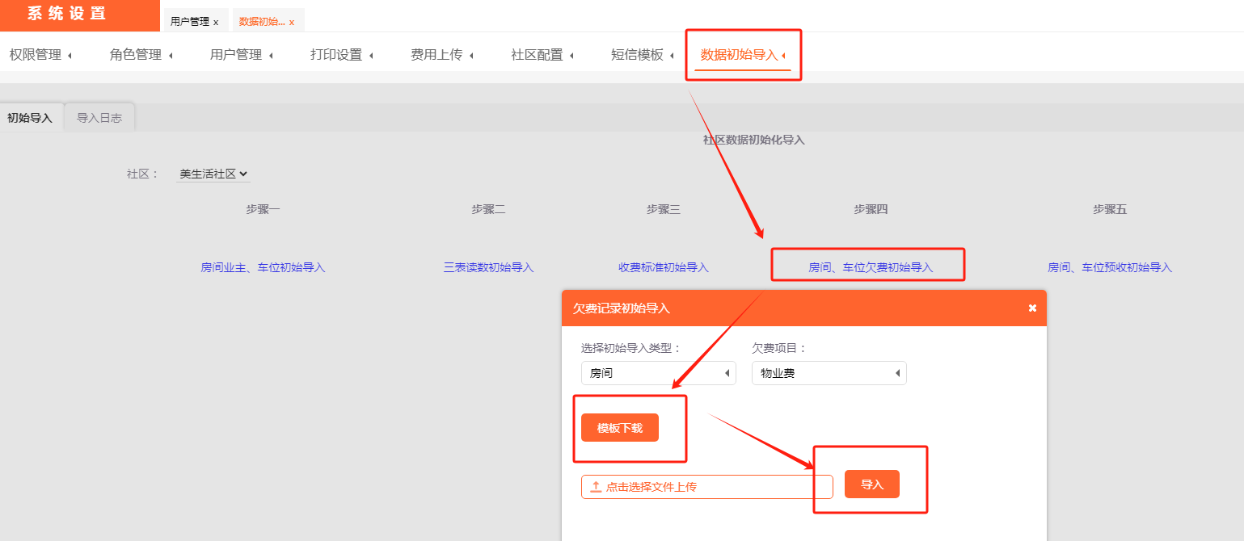Close the 数据初始 tab with x
Viewport: 1244px width, 541px height.
292,22
